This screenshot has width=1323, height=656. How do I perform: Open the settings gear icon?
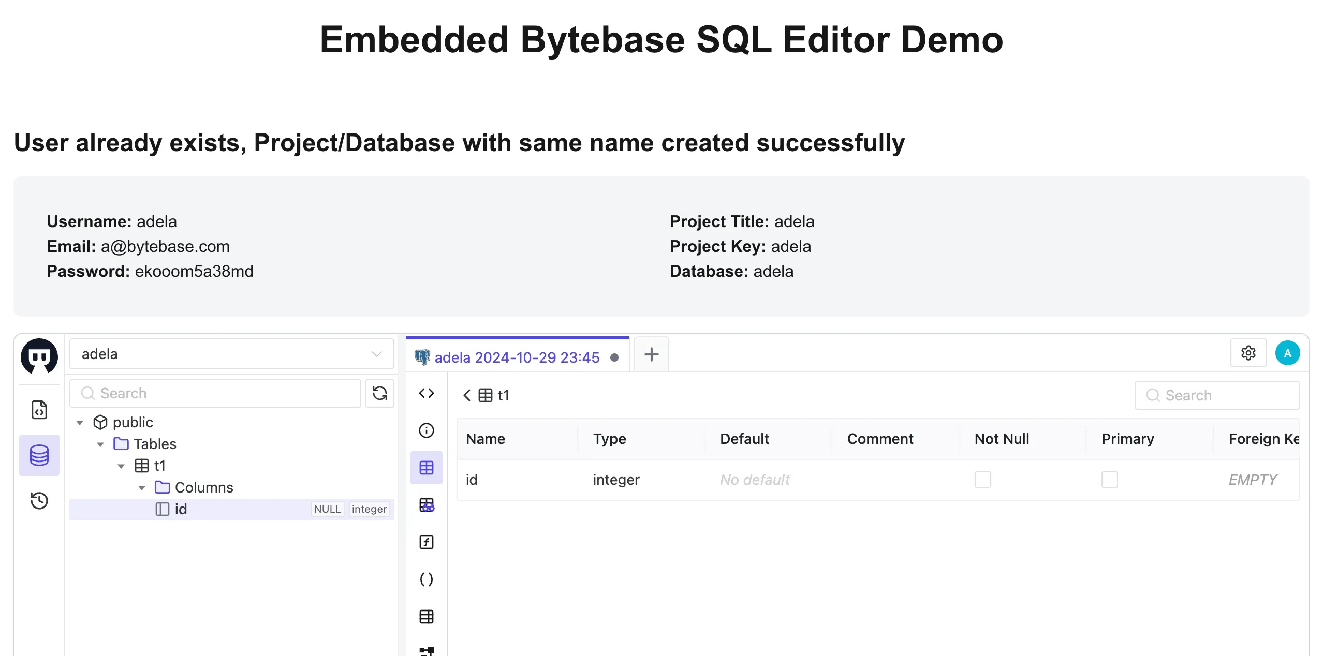(x=1248, y=353)
